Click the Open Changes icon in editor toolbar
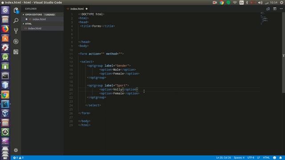Screen dimensions: 285x160 coord(268,9)
